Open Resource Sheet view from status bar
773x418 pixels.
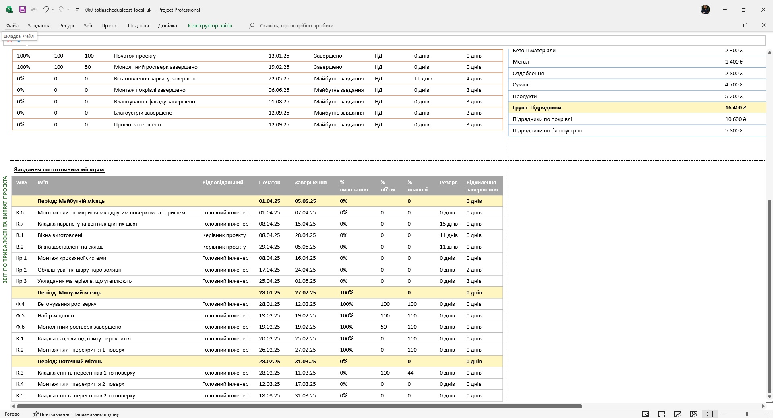point(693,414)
